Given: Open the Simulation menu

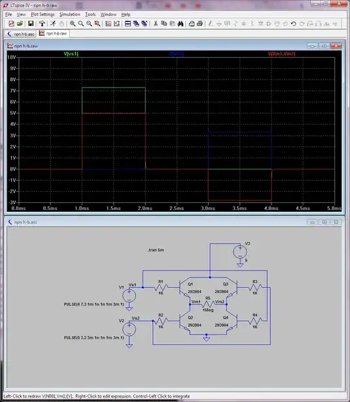Looking at the screenshot, I should [70, 14].
